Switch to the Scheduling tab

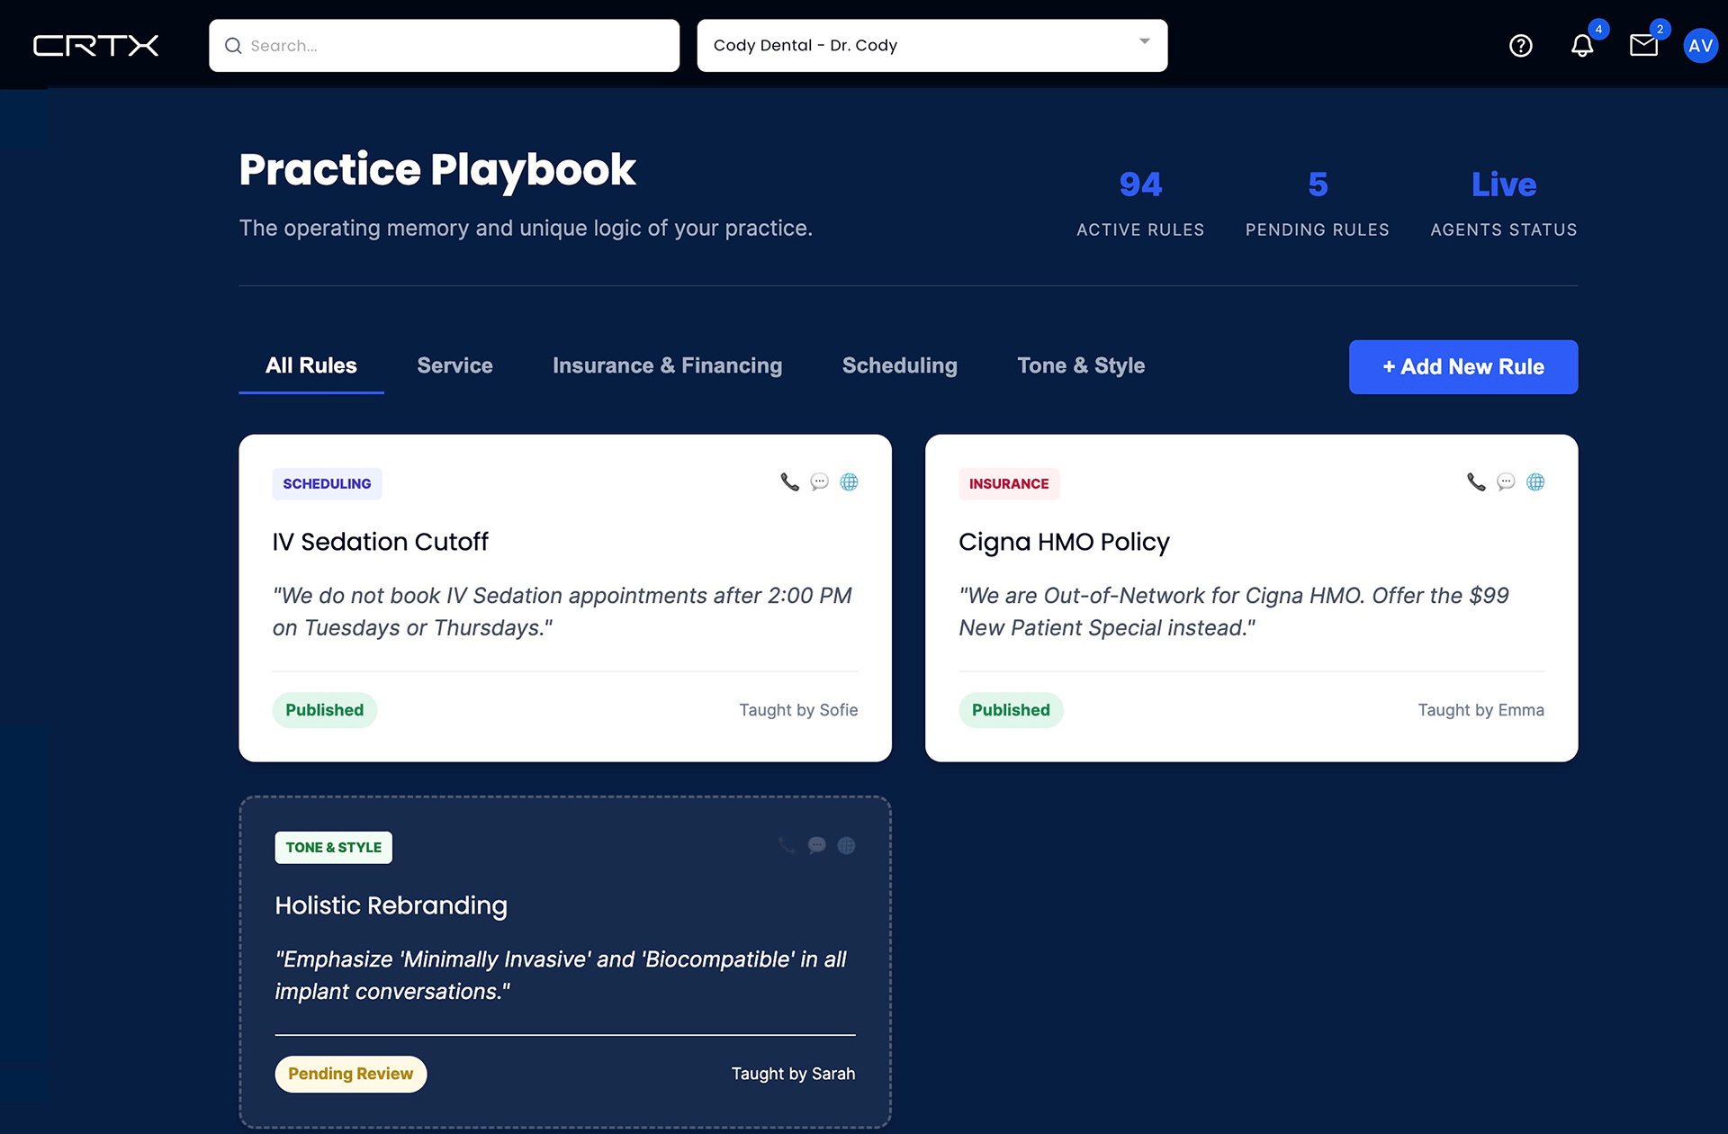click(x=899, y=365)
